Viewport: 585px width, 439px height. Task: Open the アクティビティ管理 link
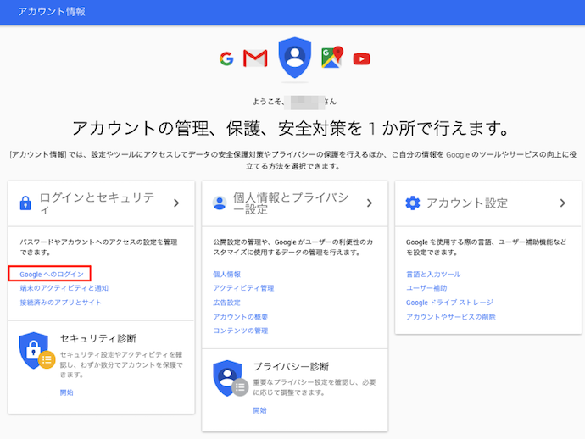[x=243, y=288]
